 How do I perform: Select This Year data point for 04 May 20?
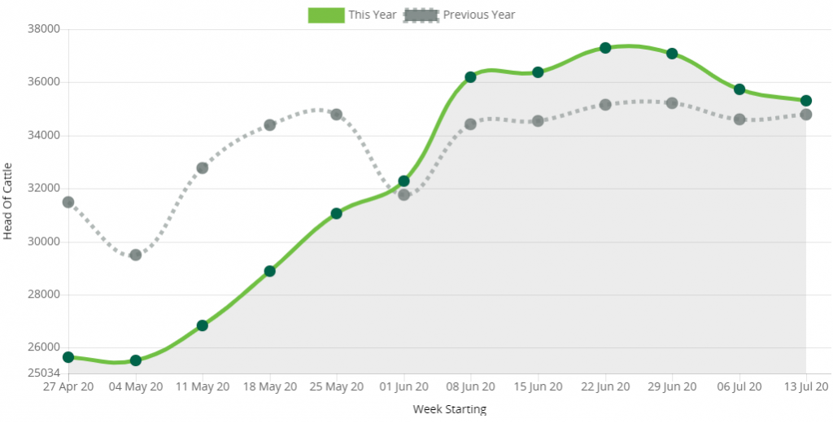pos(136,360)
